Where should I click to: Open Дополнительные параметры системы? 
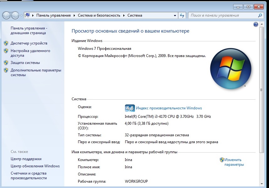[x=36, y=72]
